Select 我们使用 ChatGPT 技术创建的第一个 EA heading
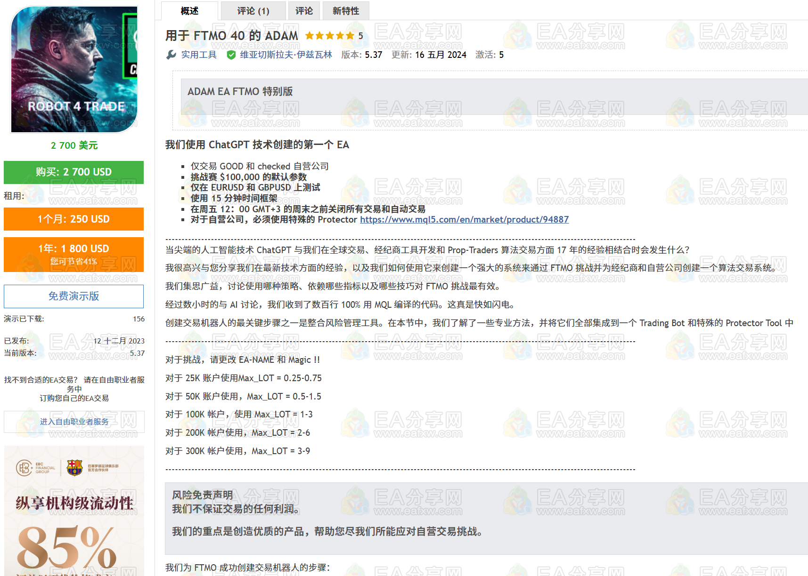Image resolution: width=808 pixels, height=576 pixels. click(x=257, y=145)
